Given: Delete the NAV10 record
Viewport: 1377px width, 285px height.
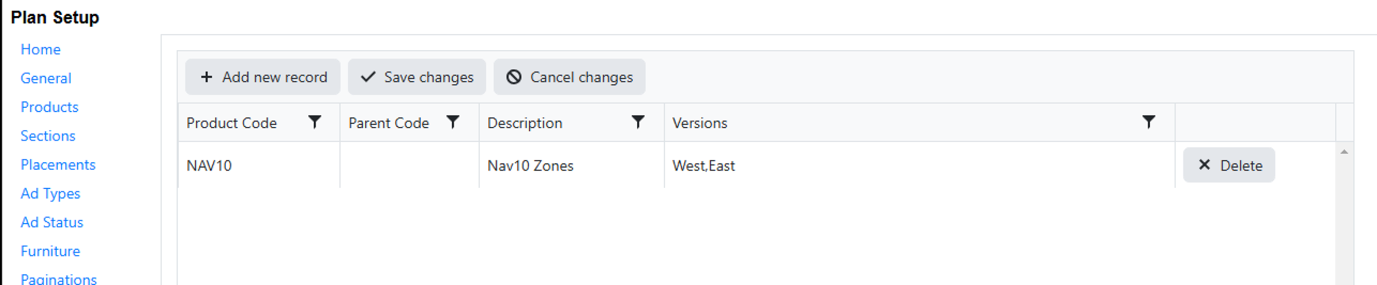Looking at the screenshot, I should 1229,165.
